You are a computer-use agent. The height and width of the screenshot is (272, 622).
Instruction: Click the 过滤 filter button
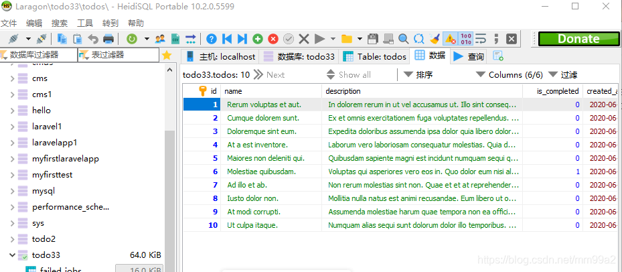point(563,74)
